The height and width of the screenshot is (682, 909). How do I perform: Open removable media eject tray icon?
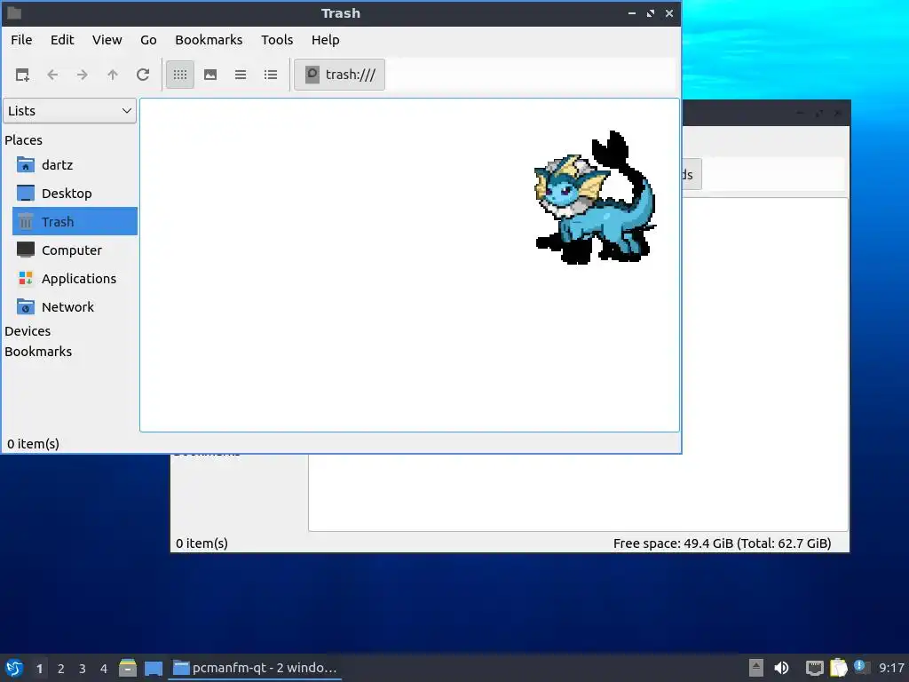click(x=756, y=668)
